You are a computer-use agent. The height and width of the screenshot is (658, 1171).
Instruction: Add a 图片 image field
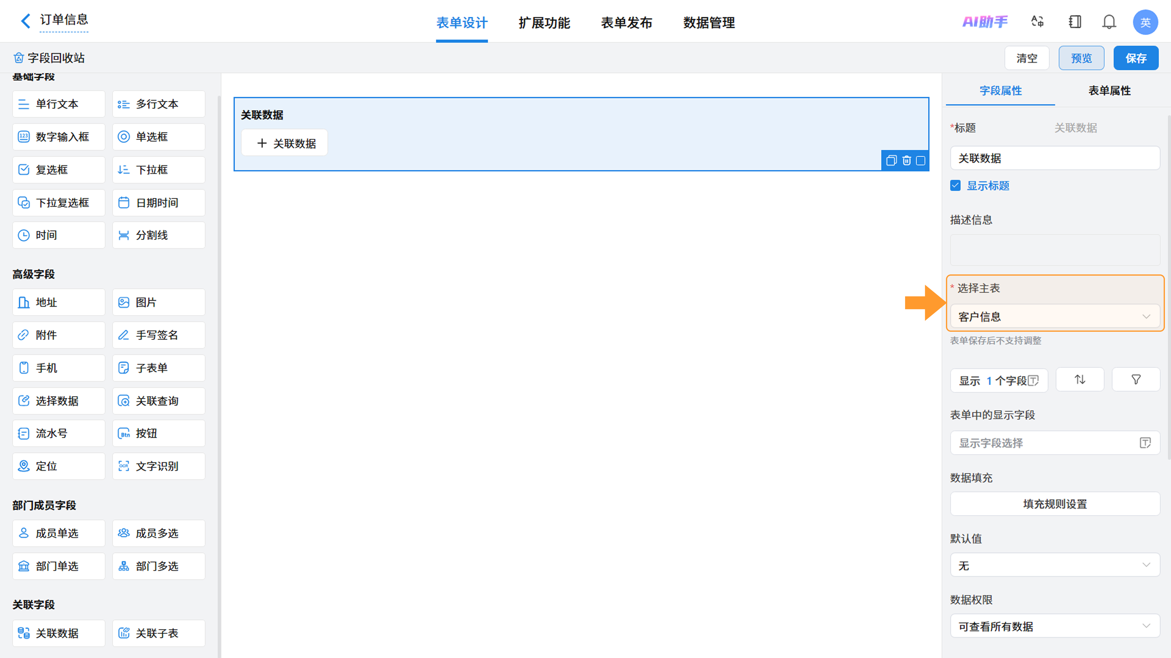point(159,302)
